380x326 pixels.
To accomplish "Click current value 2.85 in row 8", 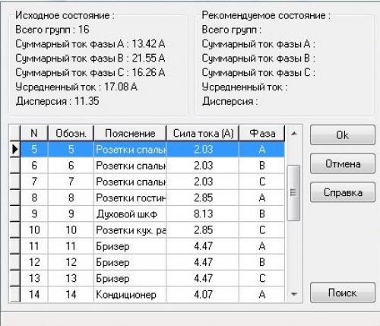I will click(x=203, y=198).
